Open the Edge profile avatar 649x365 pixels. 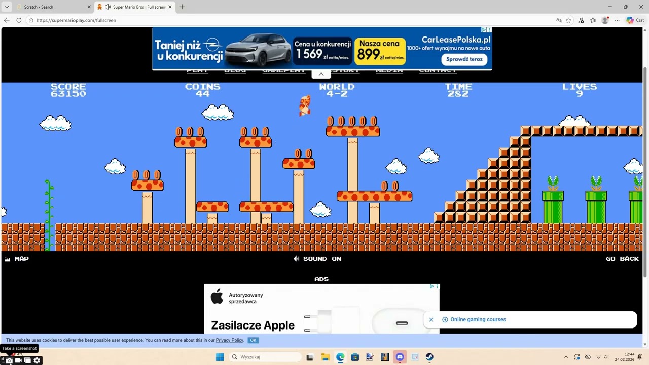(605, 20)
